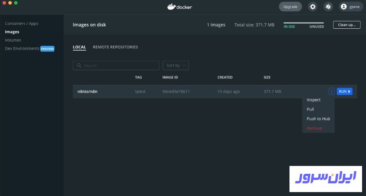The width and height of the screenshot is (366, 196).
Task: Choose Inspect from the context menu
Action: tap(314, 100)
